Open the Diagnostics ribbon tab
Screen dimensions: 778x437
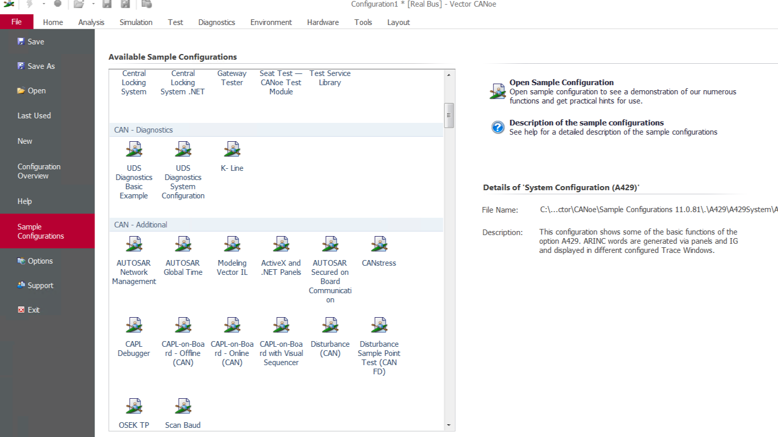[x=217, y=22]
